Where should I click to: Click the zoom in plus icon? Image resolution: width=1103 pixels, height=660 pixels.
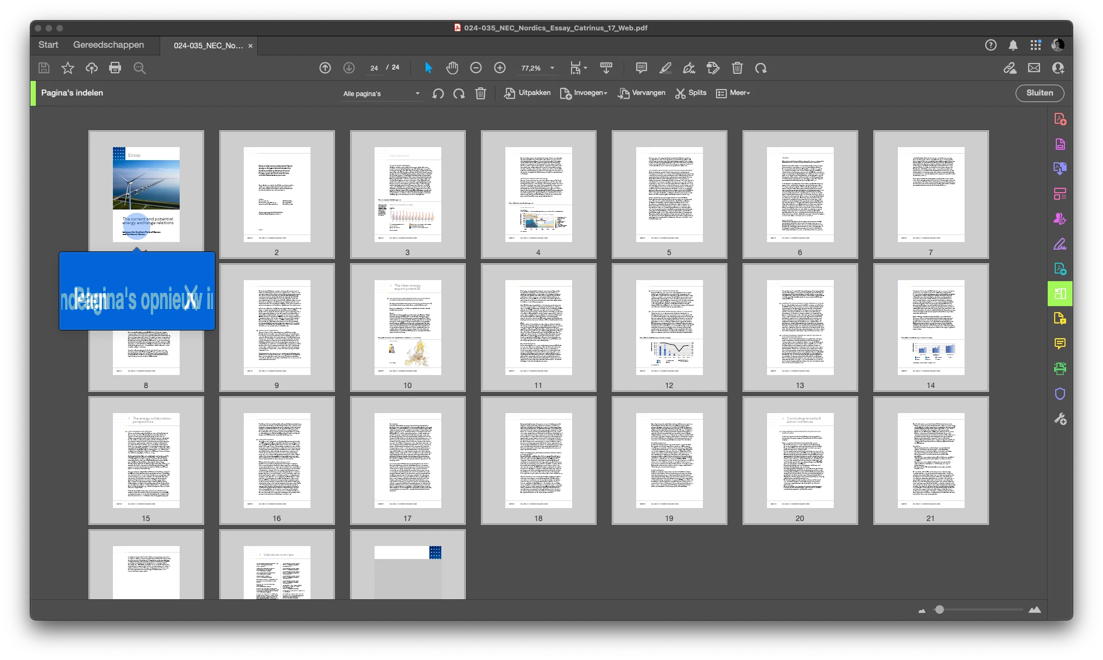pyautogui.click(x=499, y=68)
